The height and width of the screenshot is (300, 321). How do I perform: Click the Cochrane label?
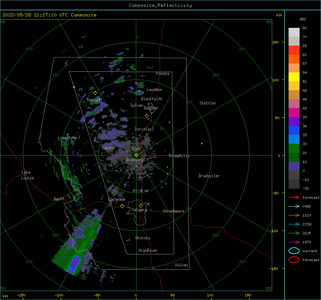click(x=117, y=199)
